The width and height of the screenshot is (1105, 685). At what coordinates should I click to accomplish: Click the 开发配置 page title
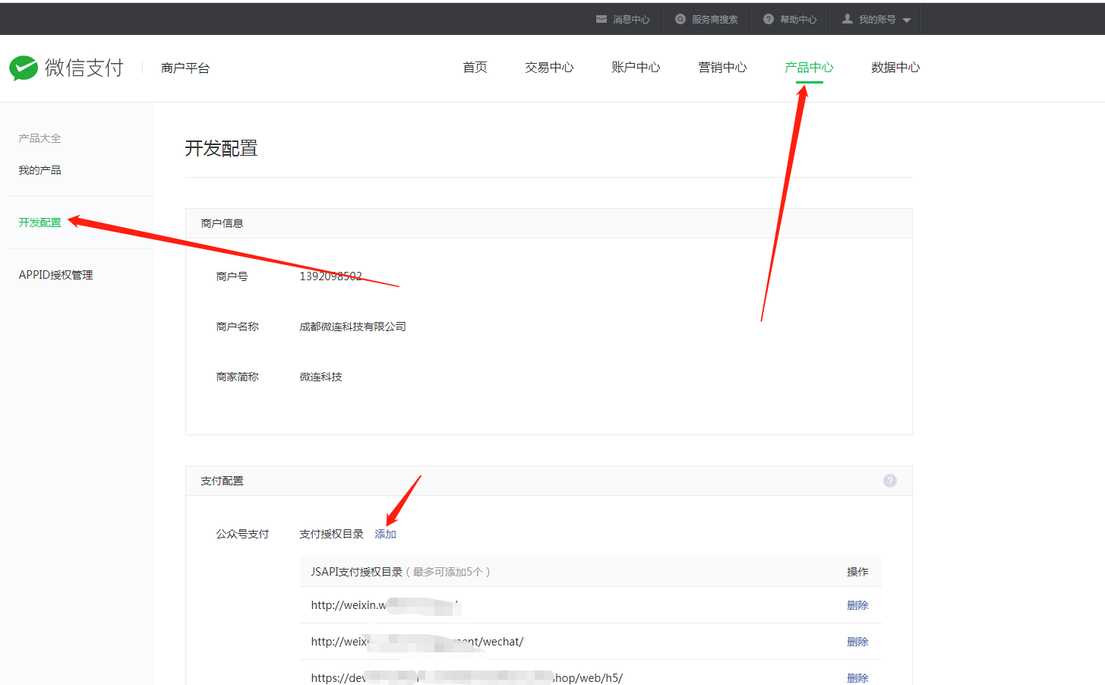[221, 148]
